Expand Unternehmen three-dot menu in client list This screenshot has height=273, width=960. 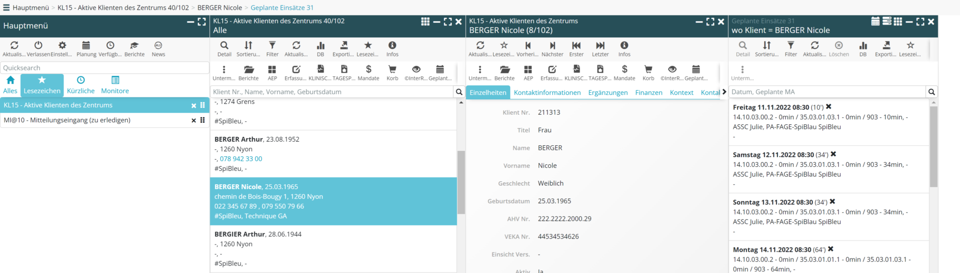223,72
